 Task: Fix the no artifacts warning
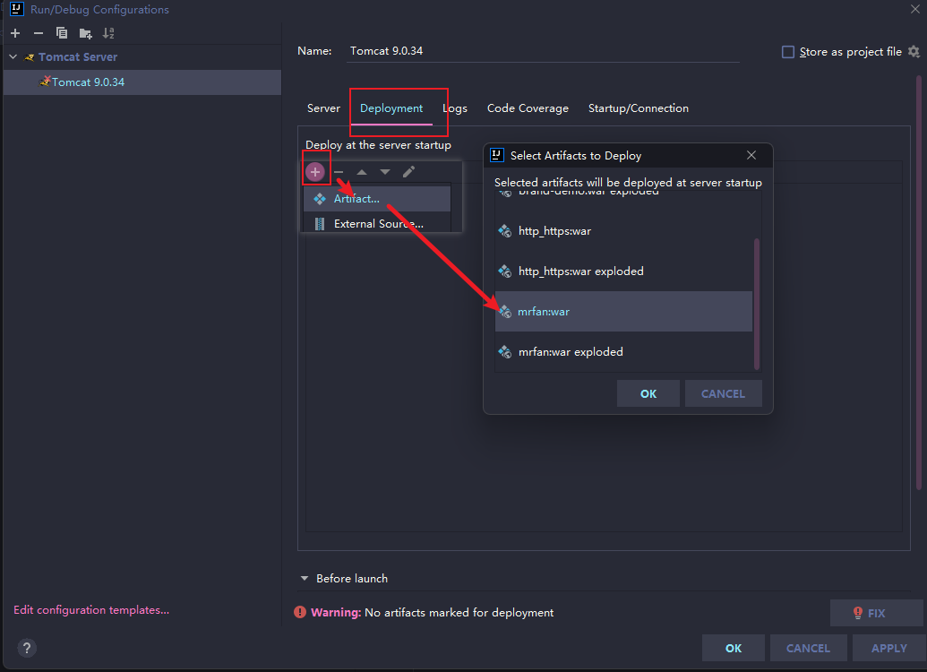click(876, 613)
